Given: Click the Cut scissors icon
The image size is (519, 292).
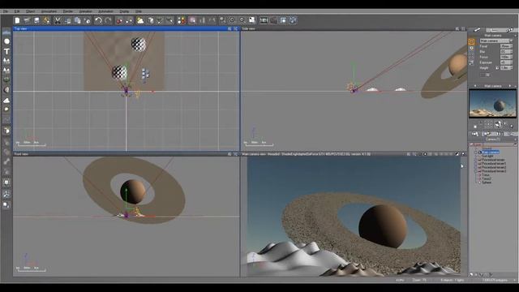Looking at the screenshot, I should 58,20.
